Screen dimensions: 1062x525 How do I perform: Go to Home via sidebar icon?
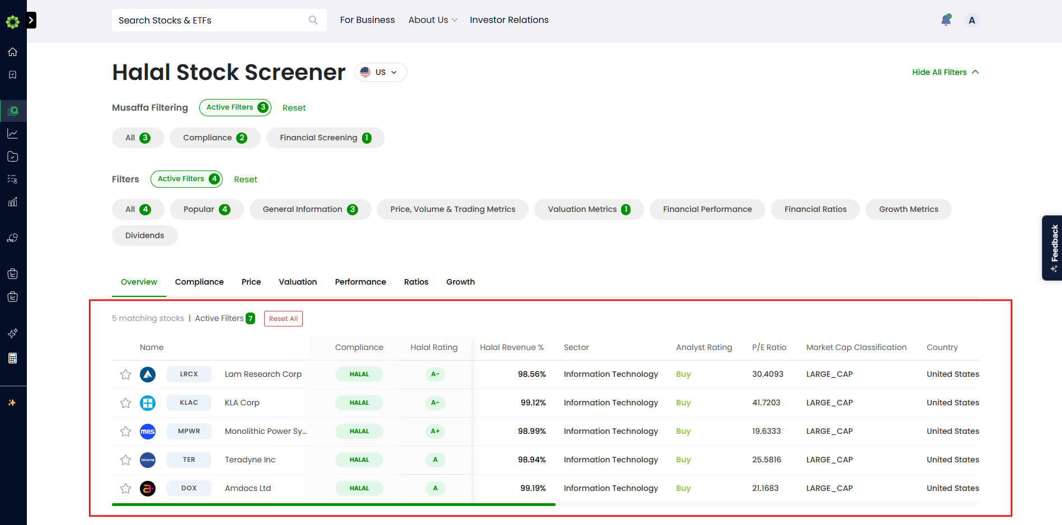click(x=12, y=52)
